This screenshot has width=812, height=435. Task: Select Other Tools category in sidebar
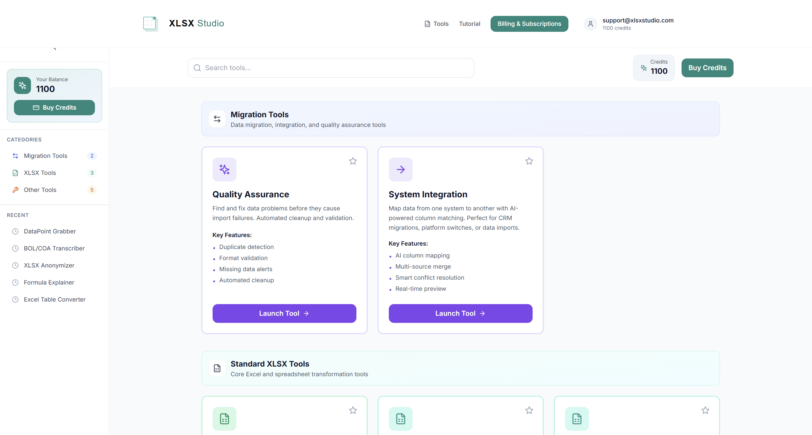point(40,190)
